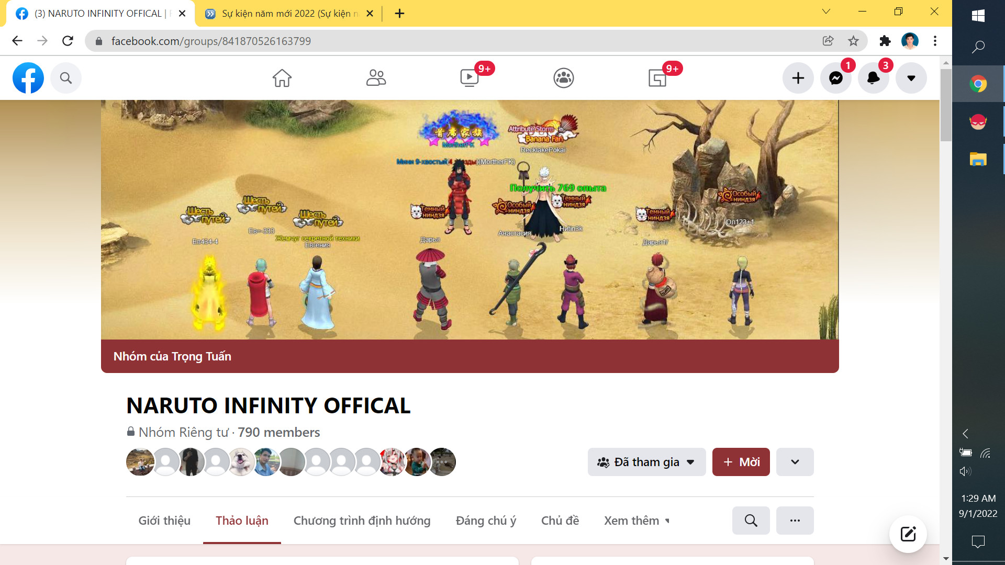1005x565 pixels.
Task: Click battery status tray icon
Action: coord(966,453)
